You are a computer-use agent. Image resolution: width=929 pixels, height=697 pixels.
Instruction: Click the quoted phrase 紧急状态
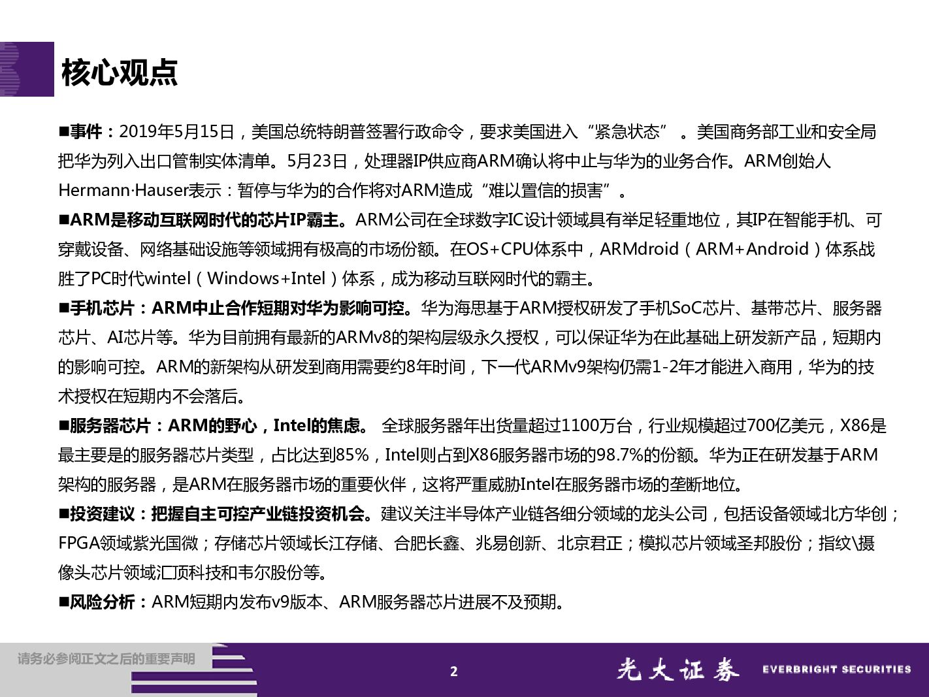coord(627,132)
